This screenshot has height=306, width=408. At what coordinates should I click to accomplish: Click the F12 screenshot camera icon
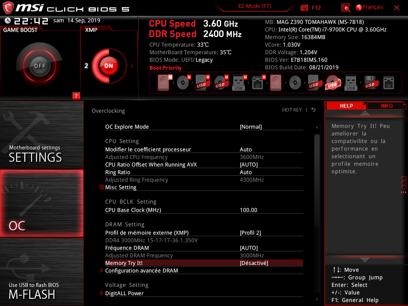click(304, 8)
